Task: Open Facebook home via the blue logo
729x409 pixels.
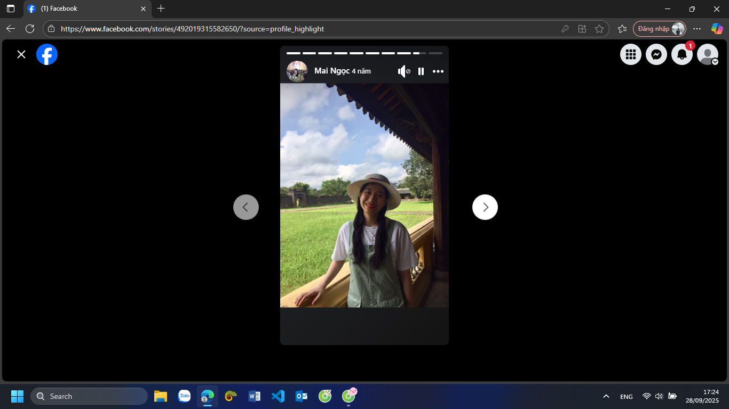Action: pos(47,54)
